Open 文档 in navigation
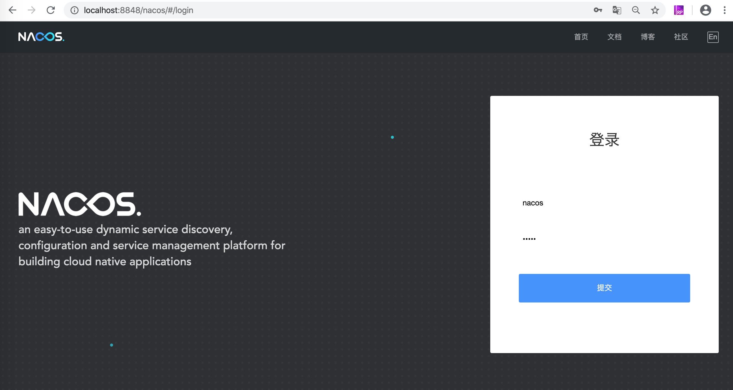Image resolution: width=733 pixels, height=390 pixels. tap(614, 37)
